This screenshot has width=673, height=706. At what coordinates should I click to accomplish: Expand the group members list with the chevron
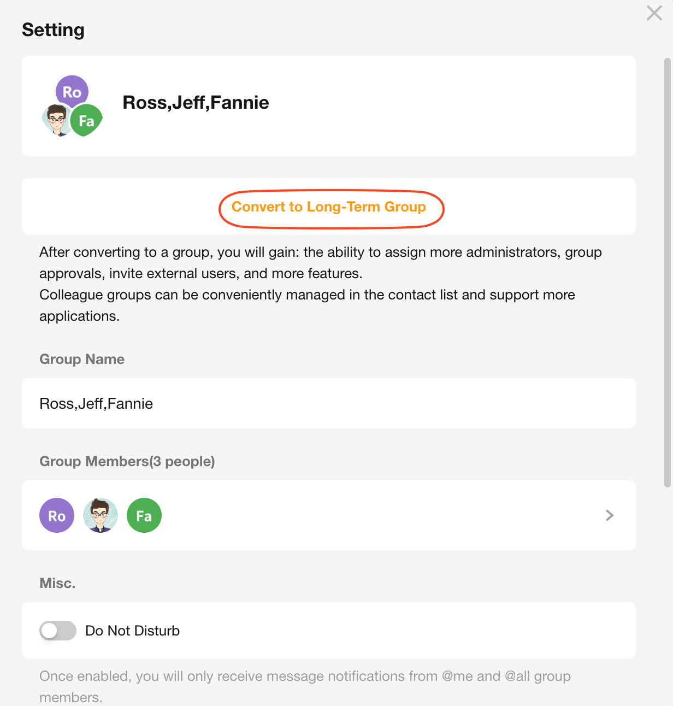coord(610,515)
